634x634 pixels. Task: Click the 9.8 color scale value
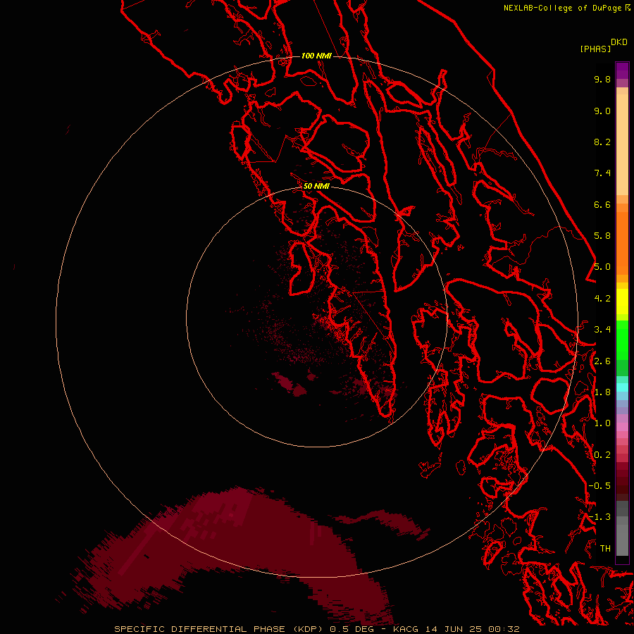pos(602,79)
